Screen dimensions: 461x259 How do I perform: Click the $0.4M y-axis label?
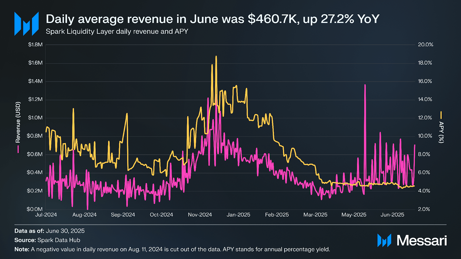[x=35, y=172]
